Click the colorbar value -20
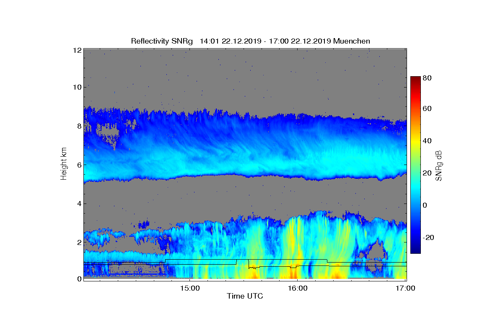503x335 pixels. tap(428, 237)
